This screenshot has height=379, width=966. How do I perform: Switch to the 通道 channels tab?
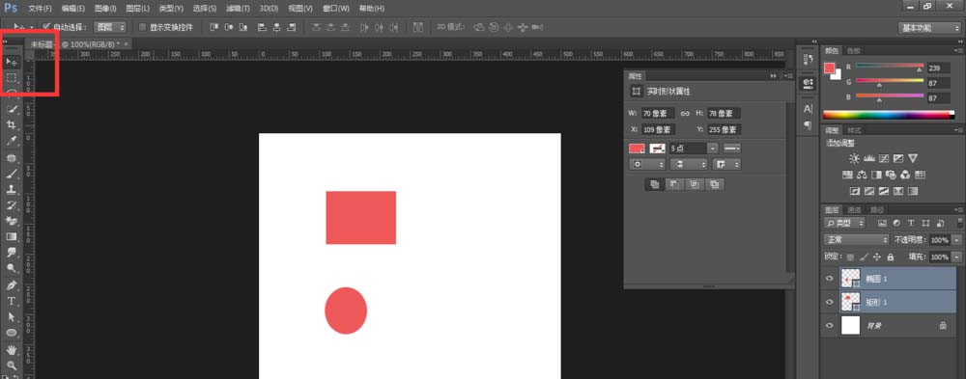point(853,210)
